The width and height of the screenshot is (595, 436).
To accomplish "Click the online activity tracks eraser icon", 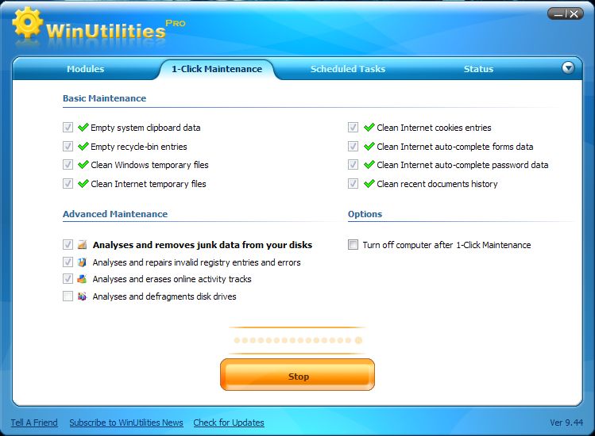I will pos(82,279).
